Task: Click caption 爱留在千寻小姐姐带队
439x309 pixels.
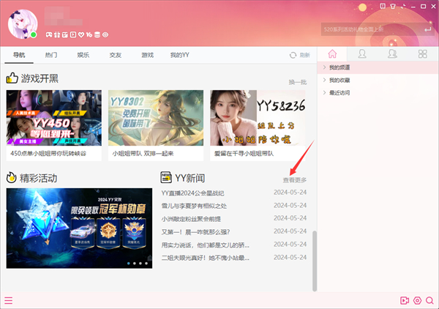Action: [x=244, y=154]
